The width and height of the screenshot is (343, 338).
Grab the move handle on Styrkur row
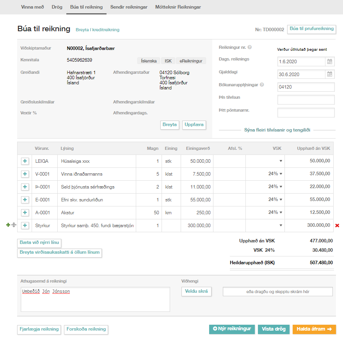pyautogui.click(x=14, y=225)
